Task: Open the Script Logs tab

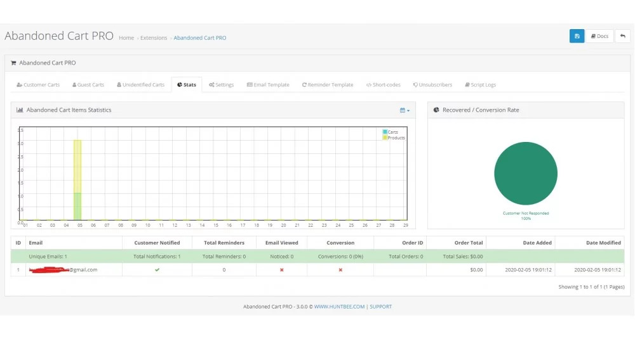Action: click(480, 85)
